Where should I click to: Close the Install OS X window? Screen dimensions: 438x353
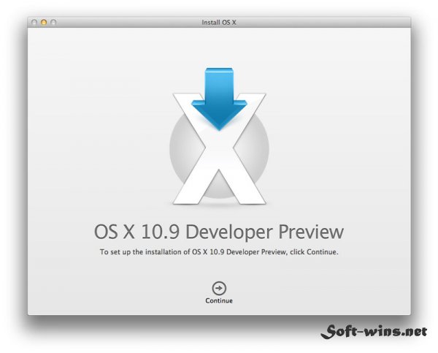34,22
